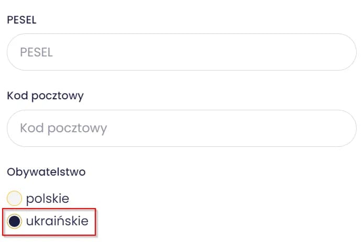Activate the postal code entry box

click(x=181, y=128)
